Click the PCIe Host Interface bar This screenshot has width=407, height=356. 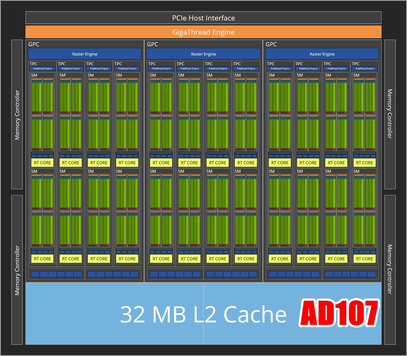point(203,18)
